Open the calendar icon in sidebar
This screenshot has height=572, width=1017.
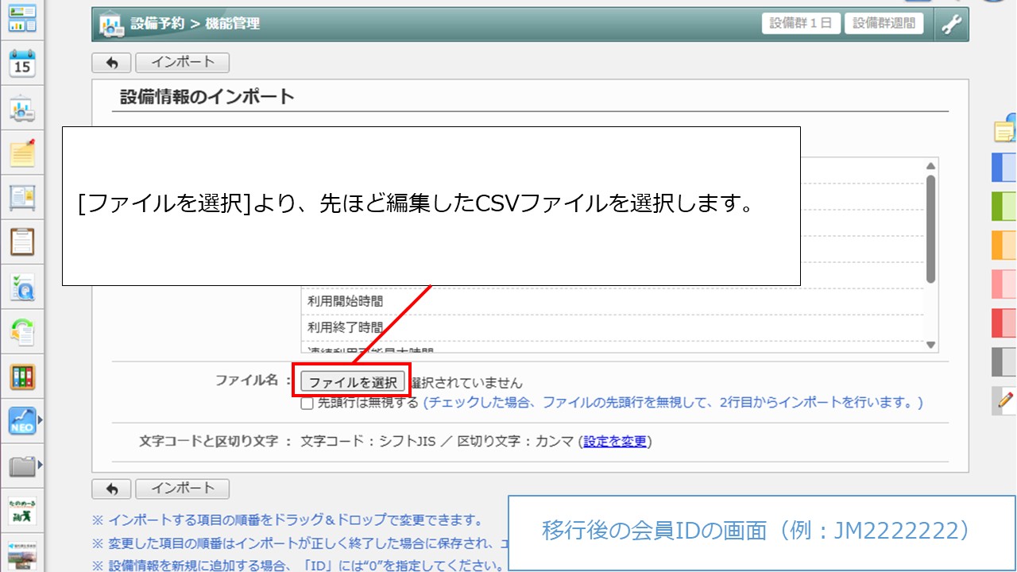[x=22, y=64]
